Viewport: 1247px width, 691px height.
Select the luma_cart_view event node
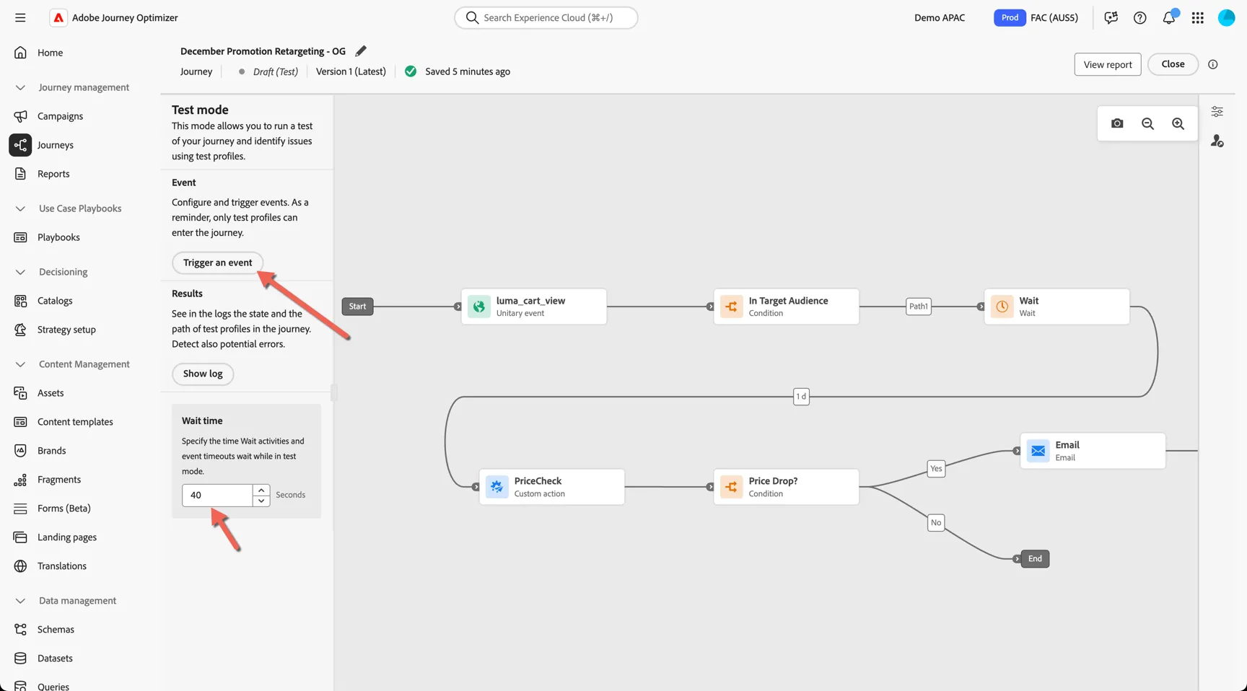[x=534, y=307]
